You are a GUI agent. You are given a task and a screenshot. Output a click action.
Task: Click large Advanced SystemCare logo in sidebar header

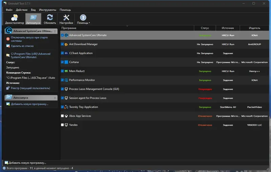click(x=9, y=30)
